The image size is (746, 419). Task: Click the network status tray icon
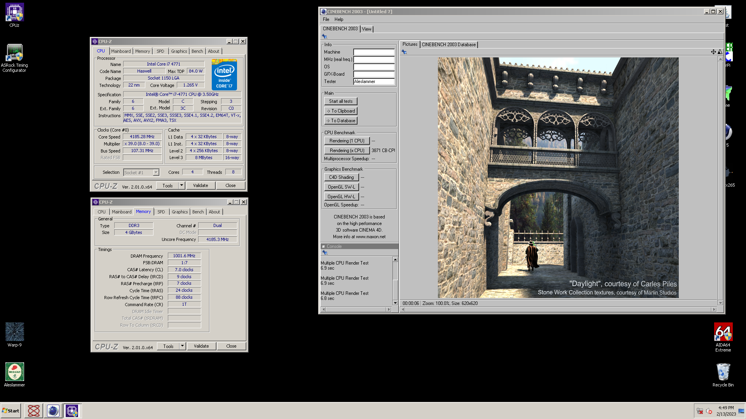tap(700, 411)
